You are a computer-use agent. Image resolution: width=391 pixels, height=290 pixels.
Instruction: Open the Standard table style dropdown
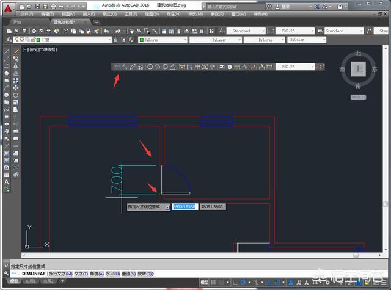(344, 31)
